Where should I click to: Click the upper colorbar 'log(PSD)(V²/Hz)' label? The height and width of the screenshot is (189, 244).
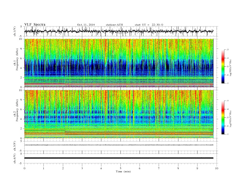231,68
